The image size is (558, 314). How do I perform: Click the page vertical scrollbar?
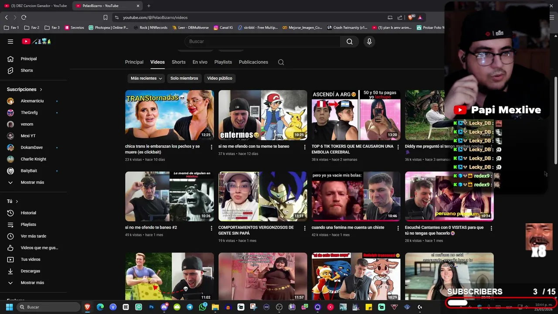[x=555, y=121]
